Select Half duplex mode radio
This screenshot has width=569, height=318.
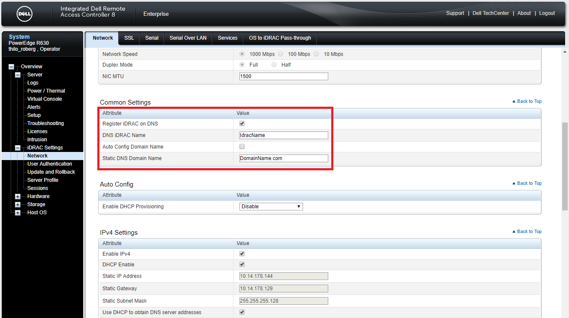click(x=274, y=65)
